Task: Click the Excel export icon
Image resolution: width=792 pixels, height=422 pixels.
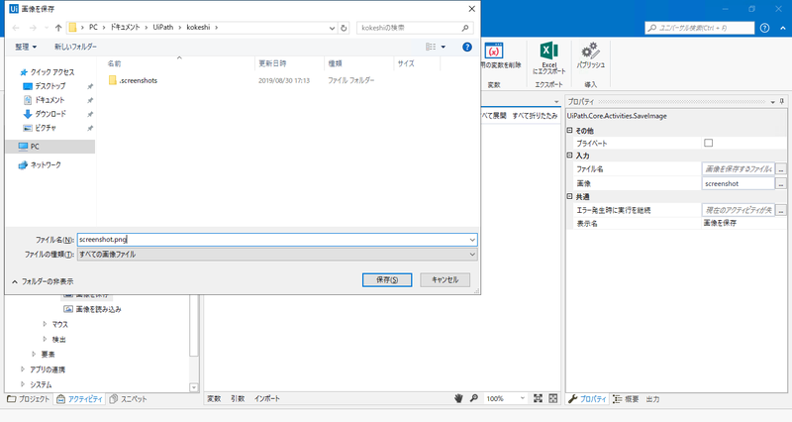Action: (x=549, y=52)
